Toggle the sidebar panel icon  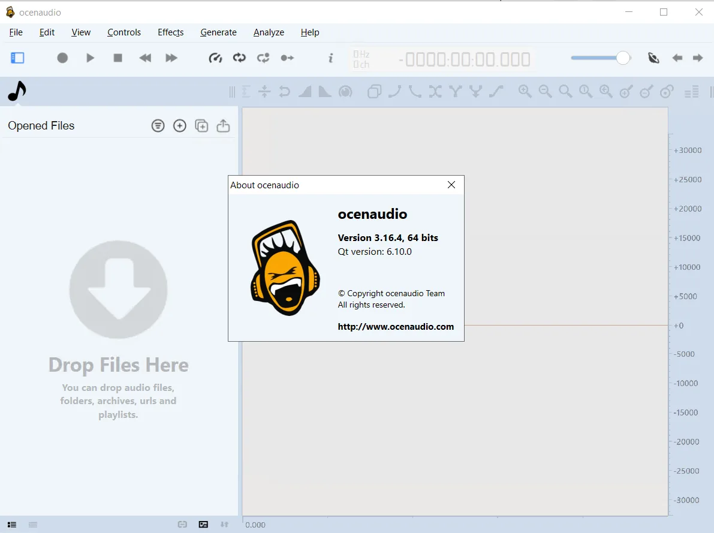(17, 58)
